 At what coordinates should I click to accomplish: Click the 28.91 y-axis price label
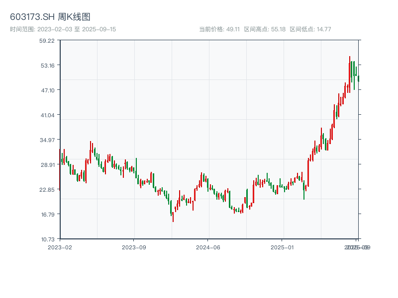47,165
